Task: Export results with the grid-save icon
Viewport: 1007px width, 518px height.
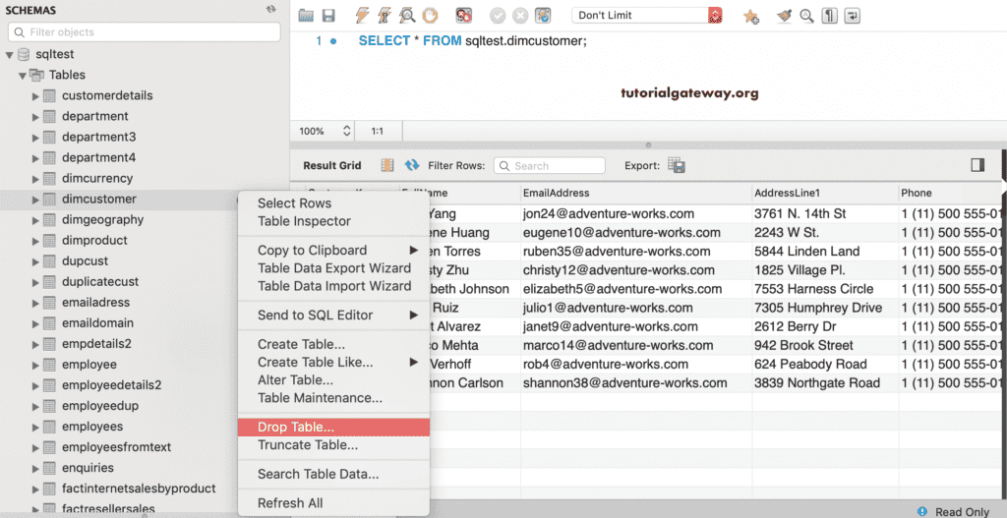Action: tap(677, 165)
